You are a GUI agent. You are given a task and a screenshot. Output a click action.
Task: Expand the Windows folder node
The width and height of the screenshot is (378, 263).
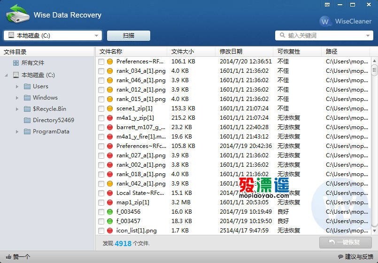[x=17, y=98]
